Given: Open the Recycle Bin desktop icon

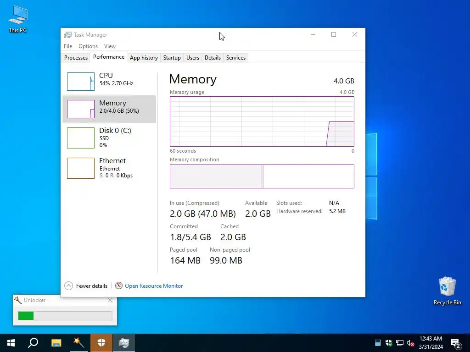Looking at the screenshot, I should click(x=447, y=291).
